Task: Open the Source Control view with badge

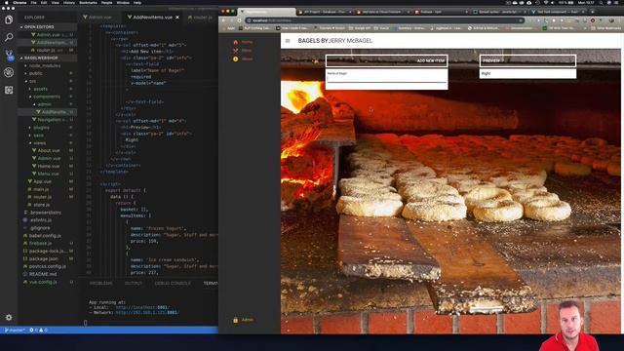Action: point(9,55)
